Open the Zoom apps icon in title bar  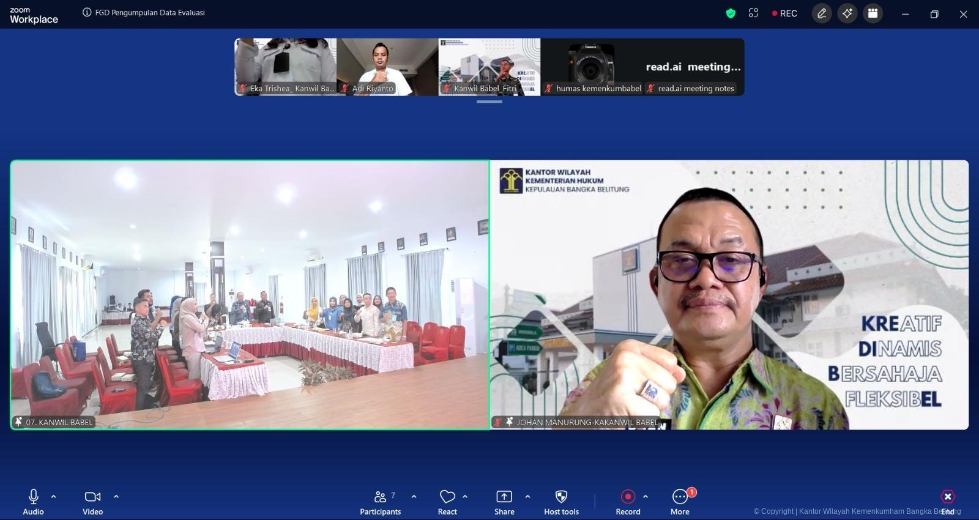[x=873, y=13]
